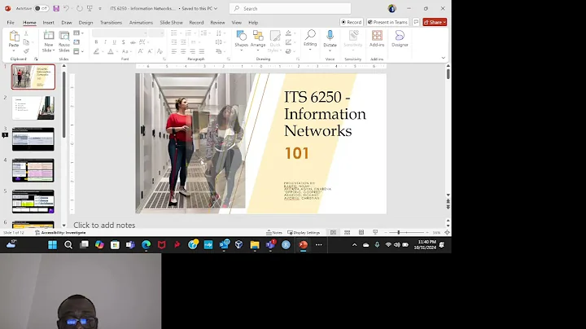Click the taskbar Search icon
The width and height of the screenshot is (586, 329).
68,245
